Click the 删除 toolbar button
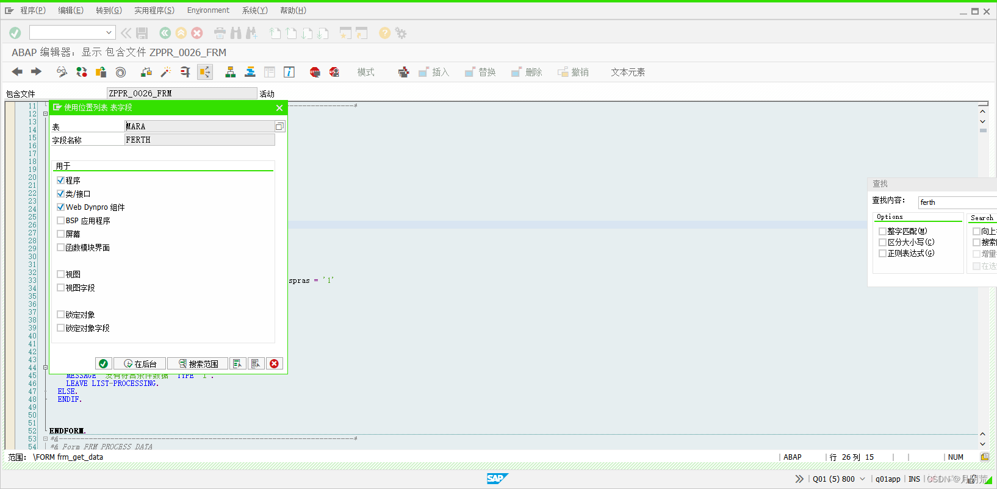The width and height of the screenshot is (997, 489). pyautogui.click(x=526, y=72)
